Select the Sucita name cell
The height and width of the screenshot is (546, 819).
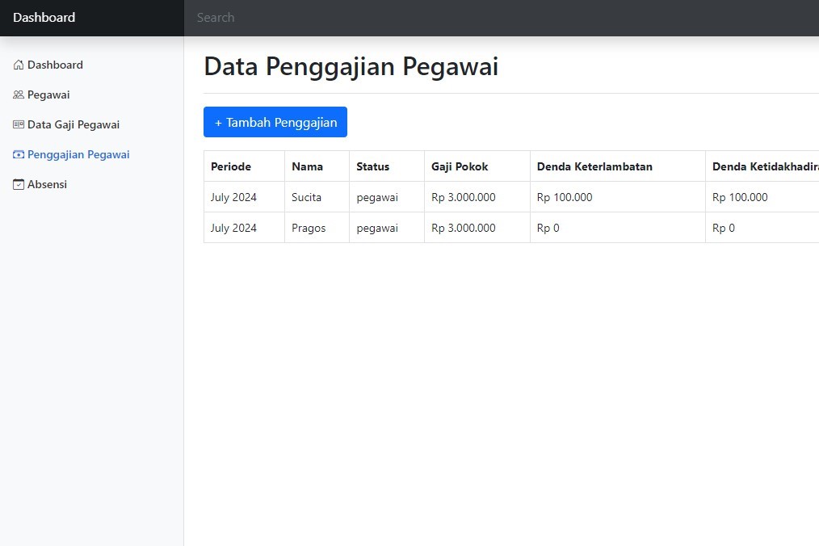click(x=306, y=197)
